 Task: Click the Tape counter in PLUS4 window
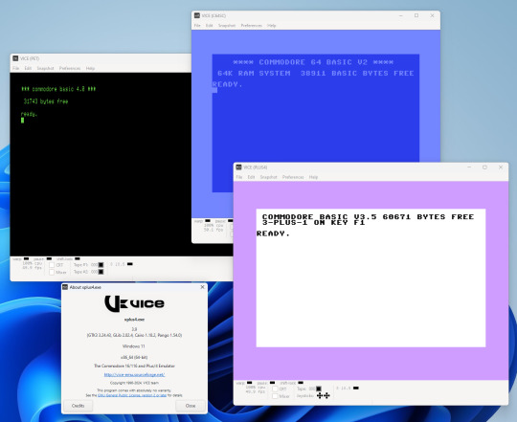312,389
